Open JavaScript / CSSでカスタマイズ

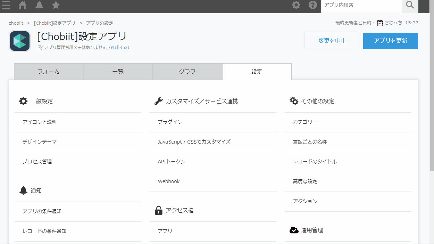[213, 142]
